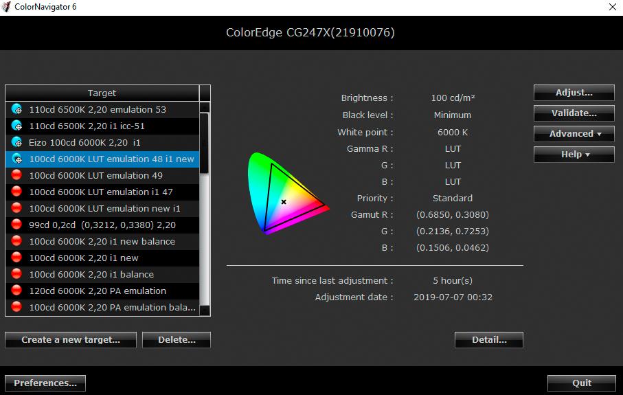Click the target list scrollbar thumb

[x=204, y=143]
